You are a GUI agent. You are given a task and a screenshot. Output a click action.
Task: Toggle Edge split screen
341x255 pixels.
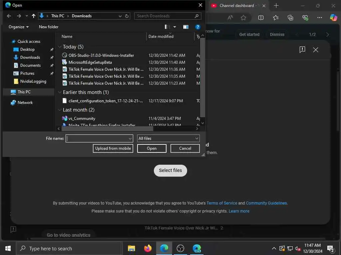pos(261,18)
